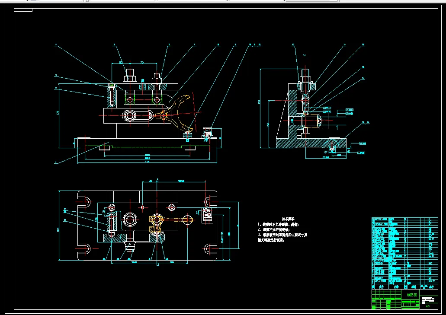Select the 180 width dimension of plan view

(58, 229)
